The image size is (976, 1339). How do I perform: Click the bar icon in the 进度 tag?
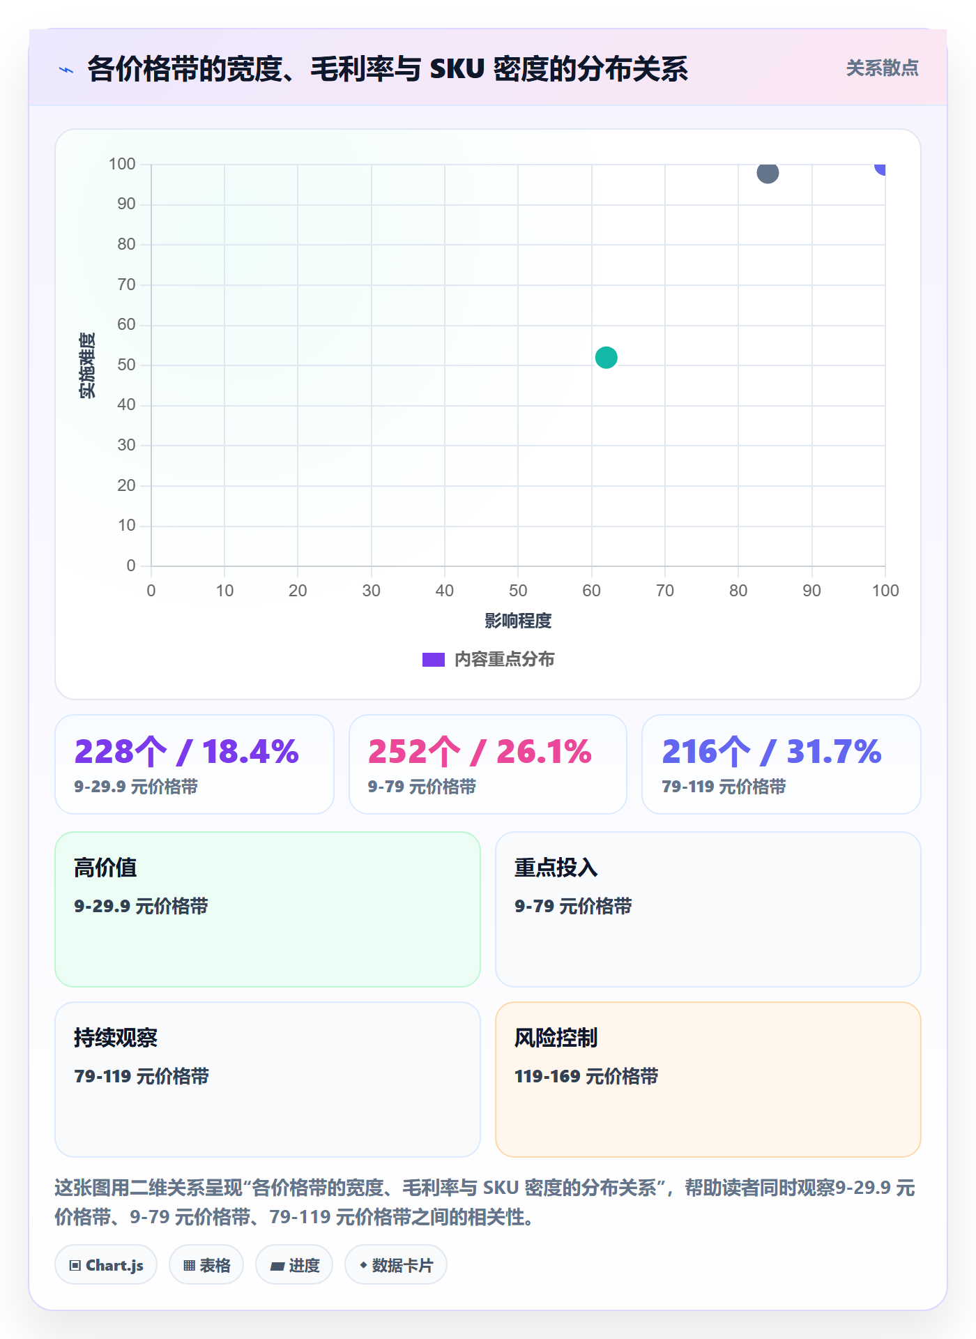click(277, 1266)
